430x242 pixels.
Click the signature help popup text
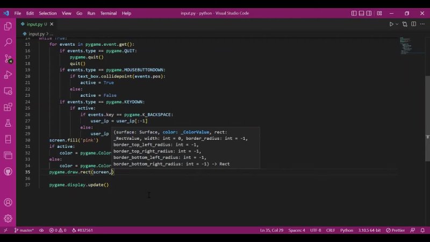point(185,148)
